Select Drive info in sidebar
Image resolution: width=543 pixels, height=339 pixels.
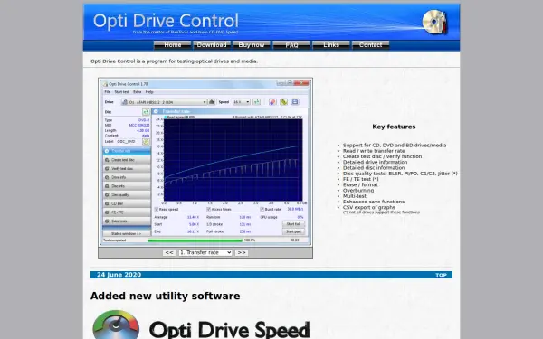point(127,177)
